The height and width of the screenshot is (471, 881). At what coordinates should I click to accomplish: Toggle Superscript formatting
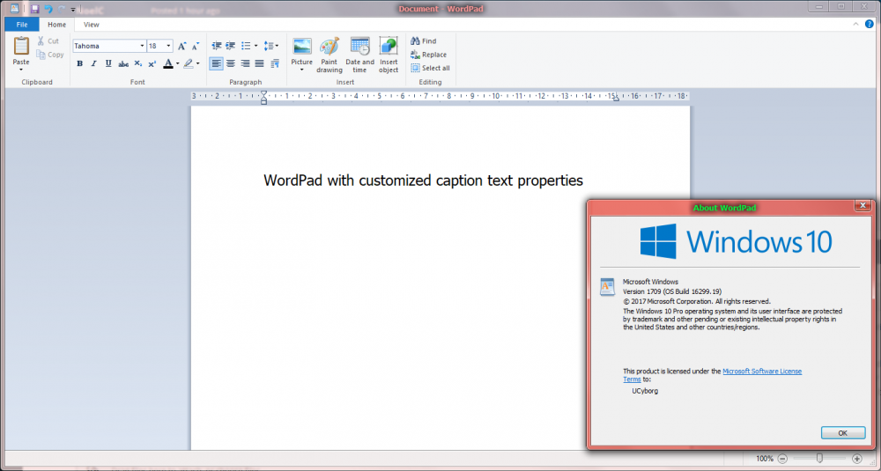coord(152,63)
